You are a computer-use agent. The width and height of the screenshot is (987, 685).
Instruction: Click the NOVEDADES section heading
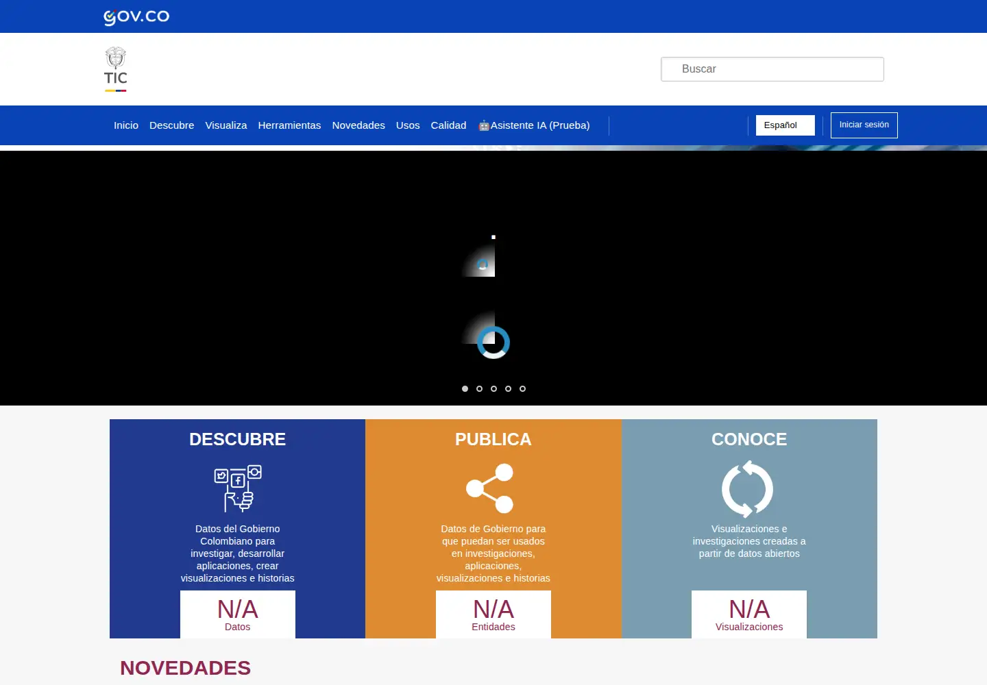tap(185, 668)
